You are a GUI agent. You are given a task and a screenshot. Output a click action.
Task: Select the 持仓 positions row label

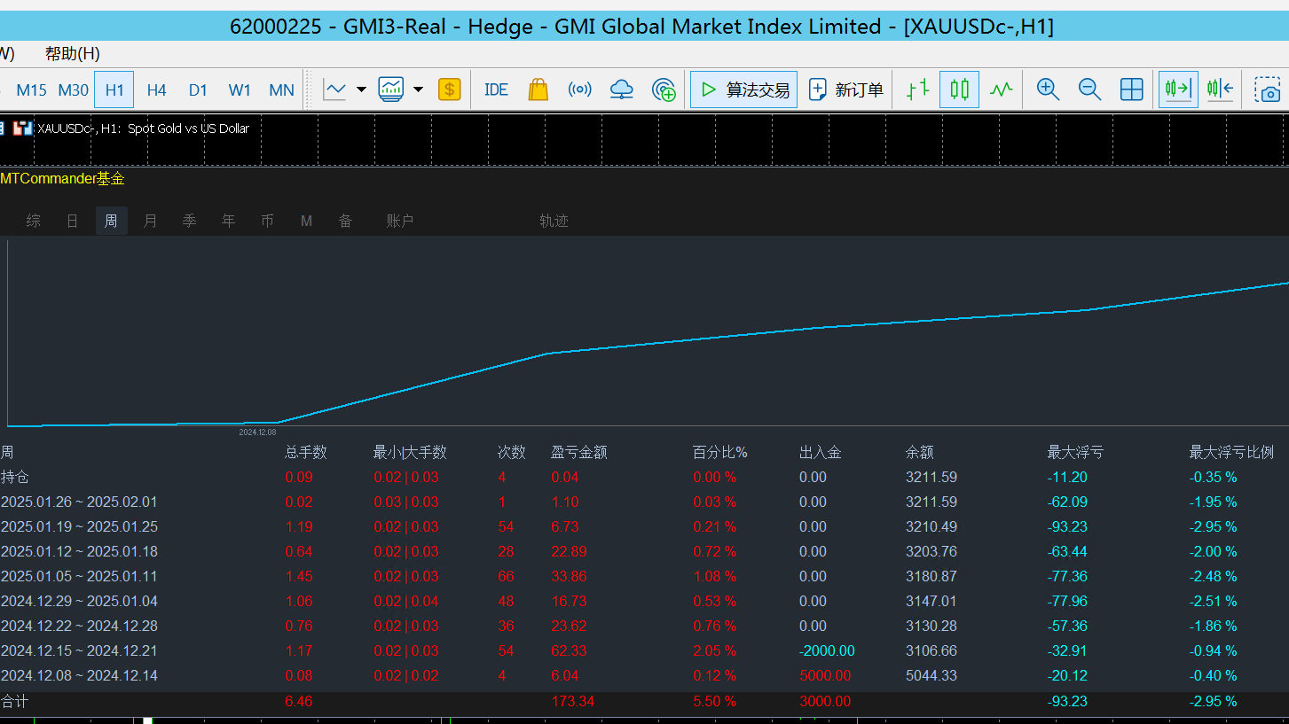(15, 477)
